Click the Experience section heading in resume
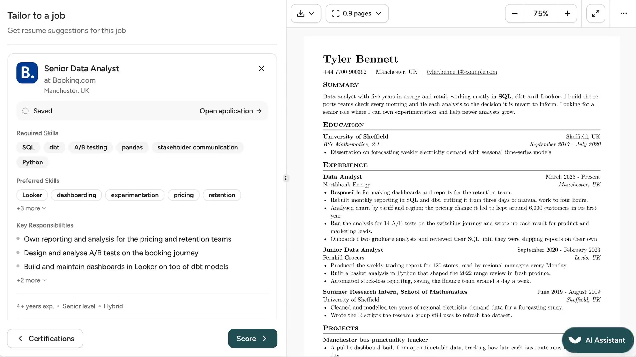The height and width of the screenshot is (357, 636). pos(345,165)
